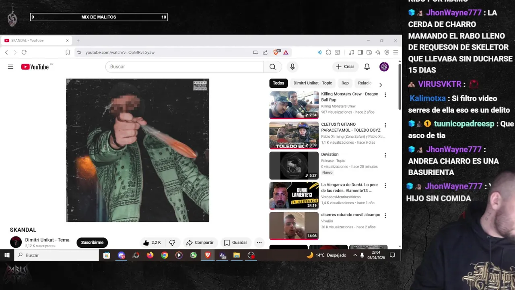515x290 pixels.
Task: Open options menu for Deviation video
Action: pos(385,155)
